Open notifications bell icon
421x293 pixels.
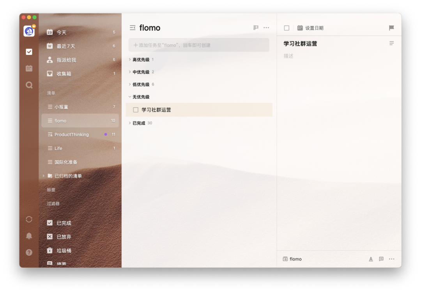(x=29, y=236)
